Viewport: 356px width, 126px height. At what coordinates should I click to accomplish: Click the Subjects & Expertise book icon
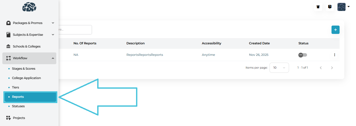[8, 35]
